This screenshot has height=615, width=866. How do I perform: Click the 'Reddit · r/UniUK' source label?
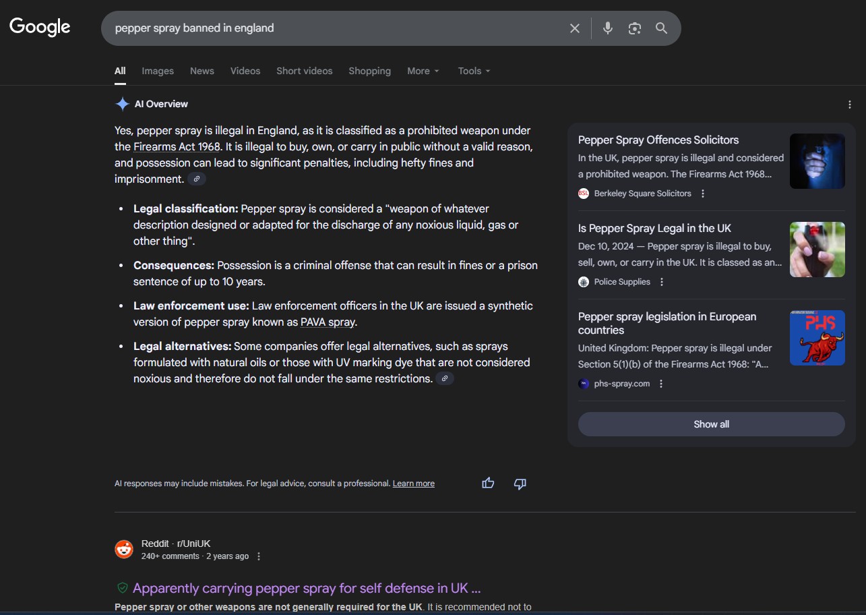pos(176,544)
